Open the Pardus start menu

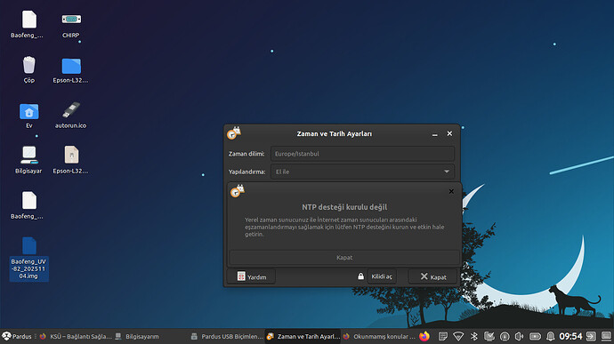click(16, 336)
